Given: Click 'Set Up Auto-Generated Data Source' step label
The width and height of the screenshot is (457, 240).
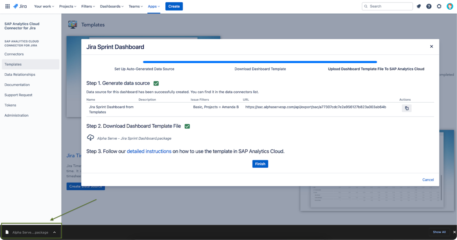Looking at the screenshot, I should coord(144,69).
